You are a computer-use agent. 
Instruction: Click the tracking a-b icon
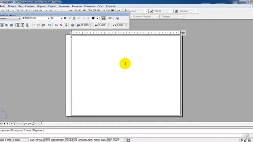96,25
